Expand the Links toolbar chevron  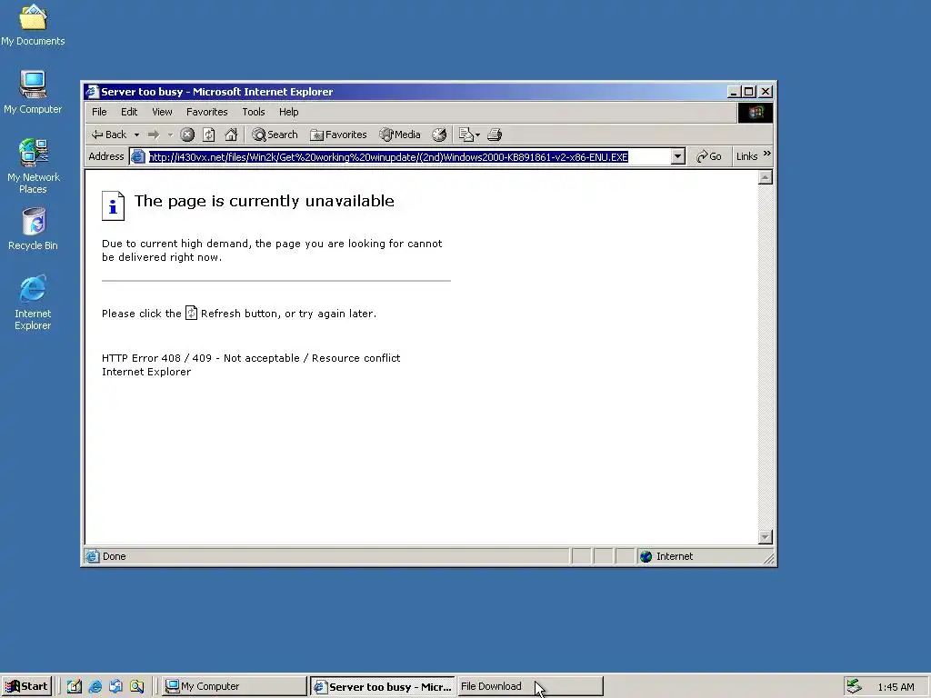(766, 154)
